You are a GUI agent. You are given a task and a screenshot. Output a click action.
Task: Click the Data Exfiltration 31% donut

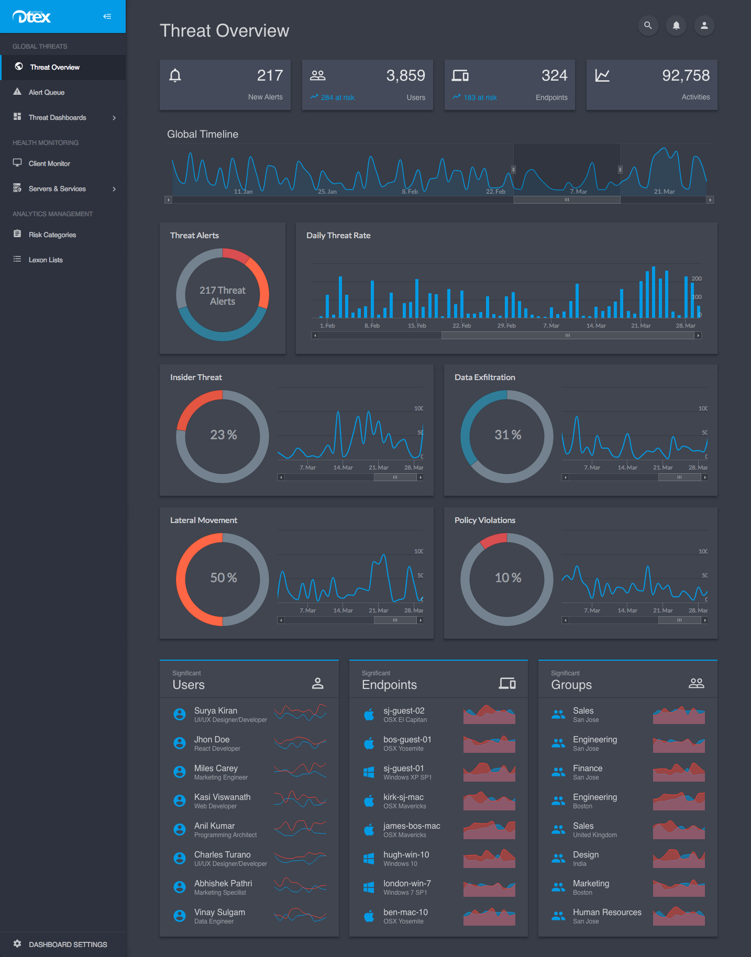point(507,437)
